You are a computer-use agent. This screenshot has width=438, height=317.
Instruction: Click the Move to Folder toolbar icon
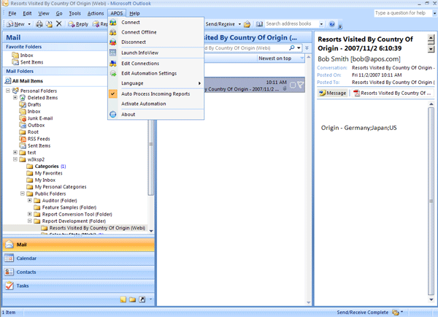(49, 24)
